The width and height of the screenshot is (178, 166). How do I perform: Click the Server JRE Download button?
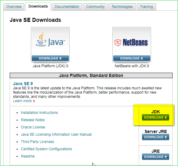click(156, 137)
